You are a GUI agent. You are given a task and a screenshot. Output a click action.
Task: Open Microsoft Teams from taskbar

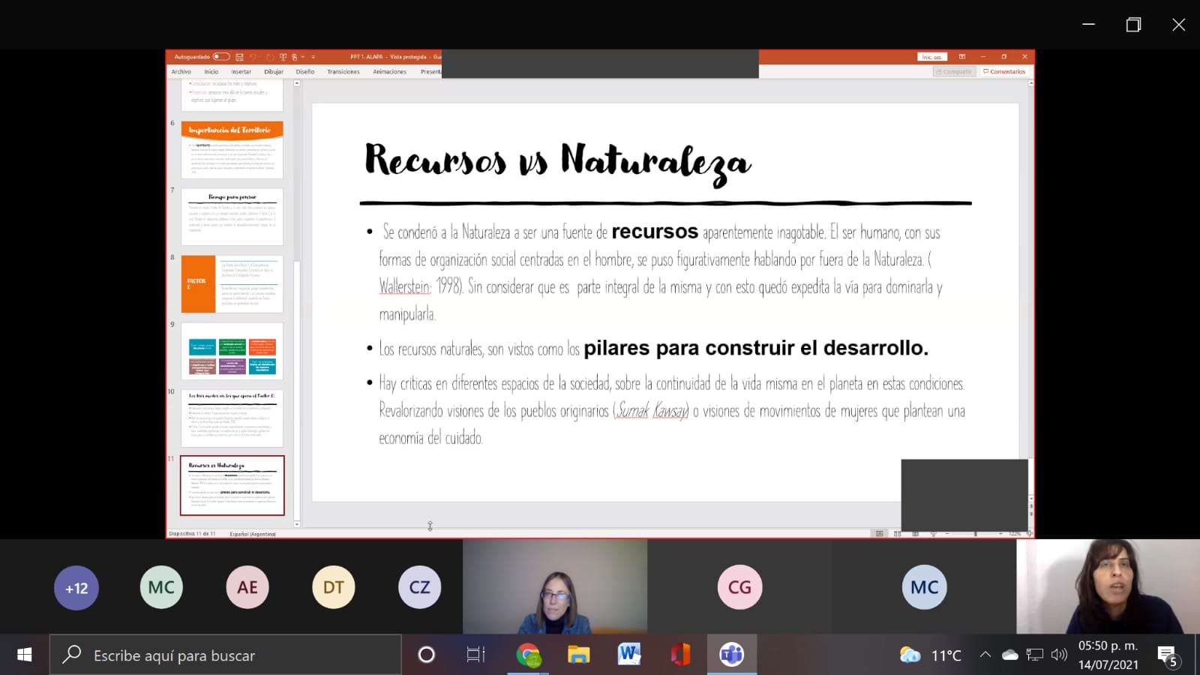click(x=732, y=655)
